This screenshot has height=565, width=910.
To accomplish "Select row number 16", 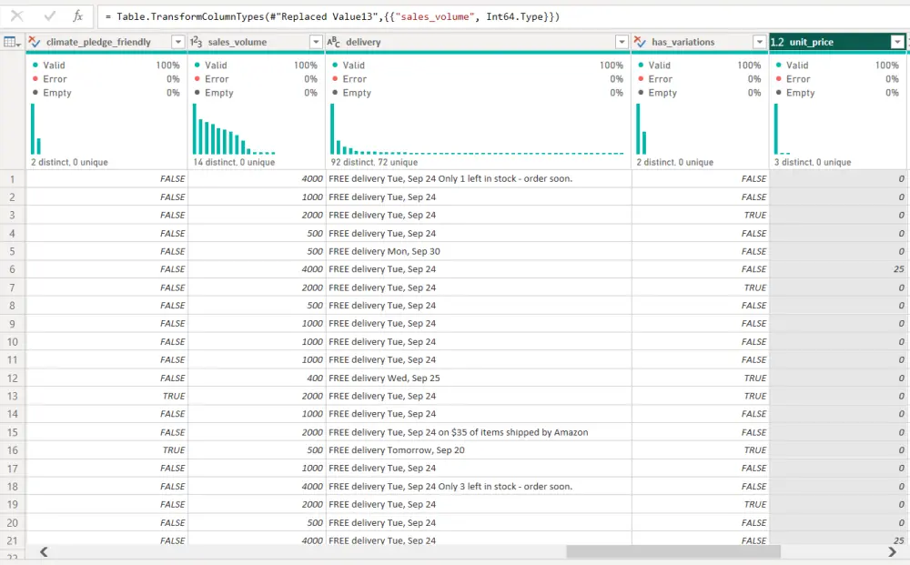I will tap(12, 450).
